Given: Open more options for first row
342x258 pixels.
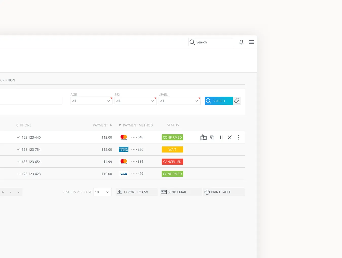Looking at the screenshot, I should point(239,137).
